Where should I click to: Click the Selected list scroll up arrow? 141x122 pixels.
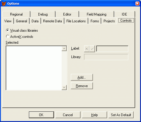(x=64, y=48)
